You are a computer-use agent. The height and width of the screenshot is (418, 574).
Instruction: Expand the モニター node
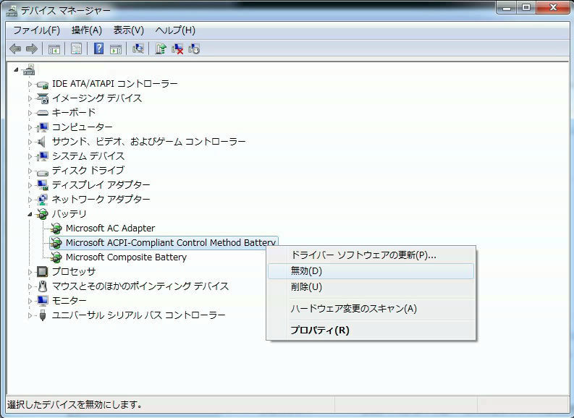[x=30, y=301]
